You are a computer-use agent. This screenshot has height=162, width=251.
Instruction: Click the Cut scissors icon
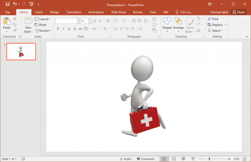point(15,19)
